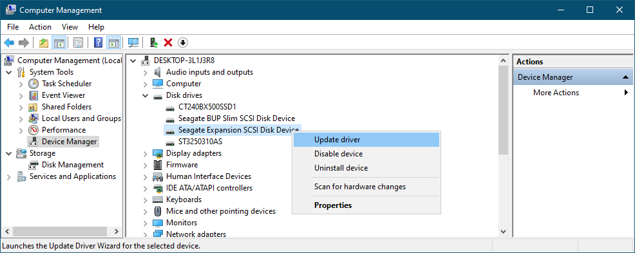This screenshot has width=635, height=253.
Task: Click the Firmware chip icon
Action: [158, 165]
